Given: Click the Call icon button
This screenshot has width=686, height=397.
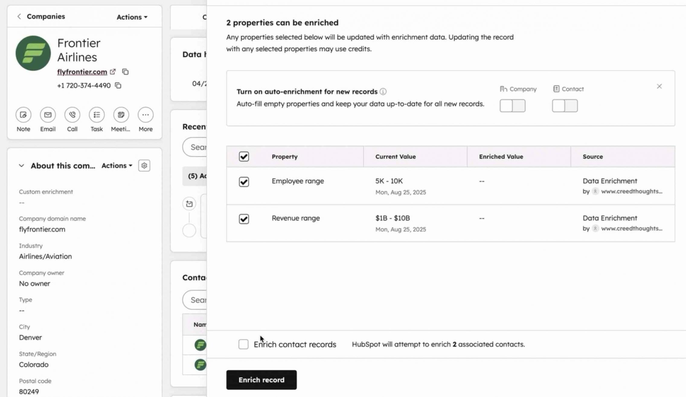Looking at the screenshot, I should pos(72,115).
